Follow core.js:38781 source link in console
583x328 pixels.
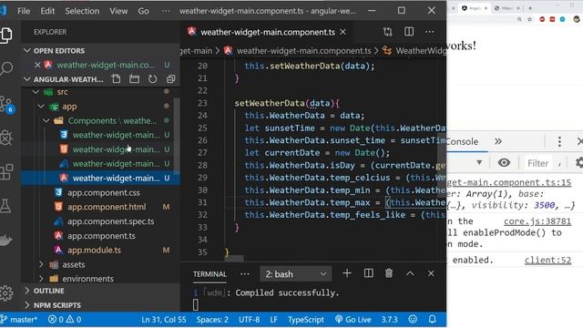[537, 221]
